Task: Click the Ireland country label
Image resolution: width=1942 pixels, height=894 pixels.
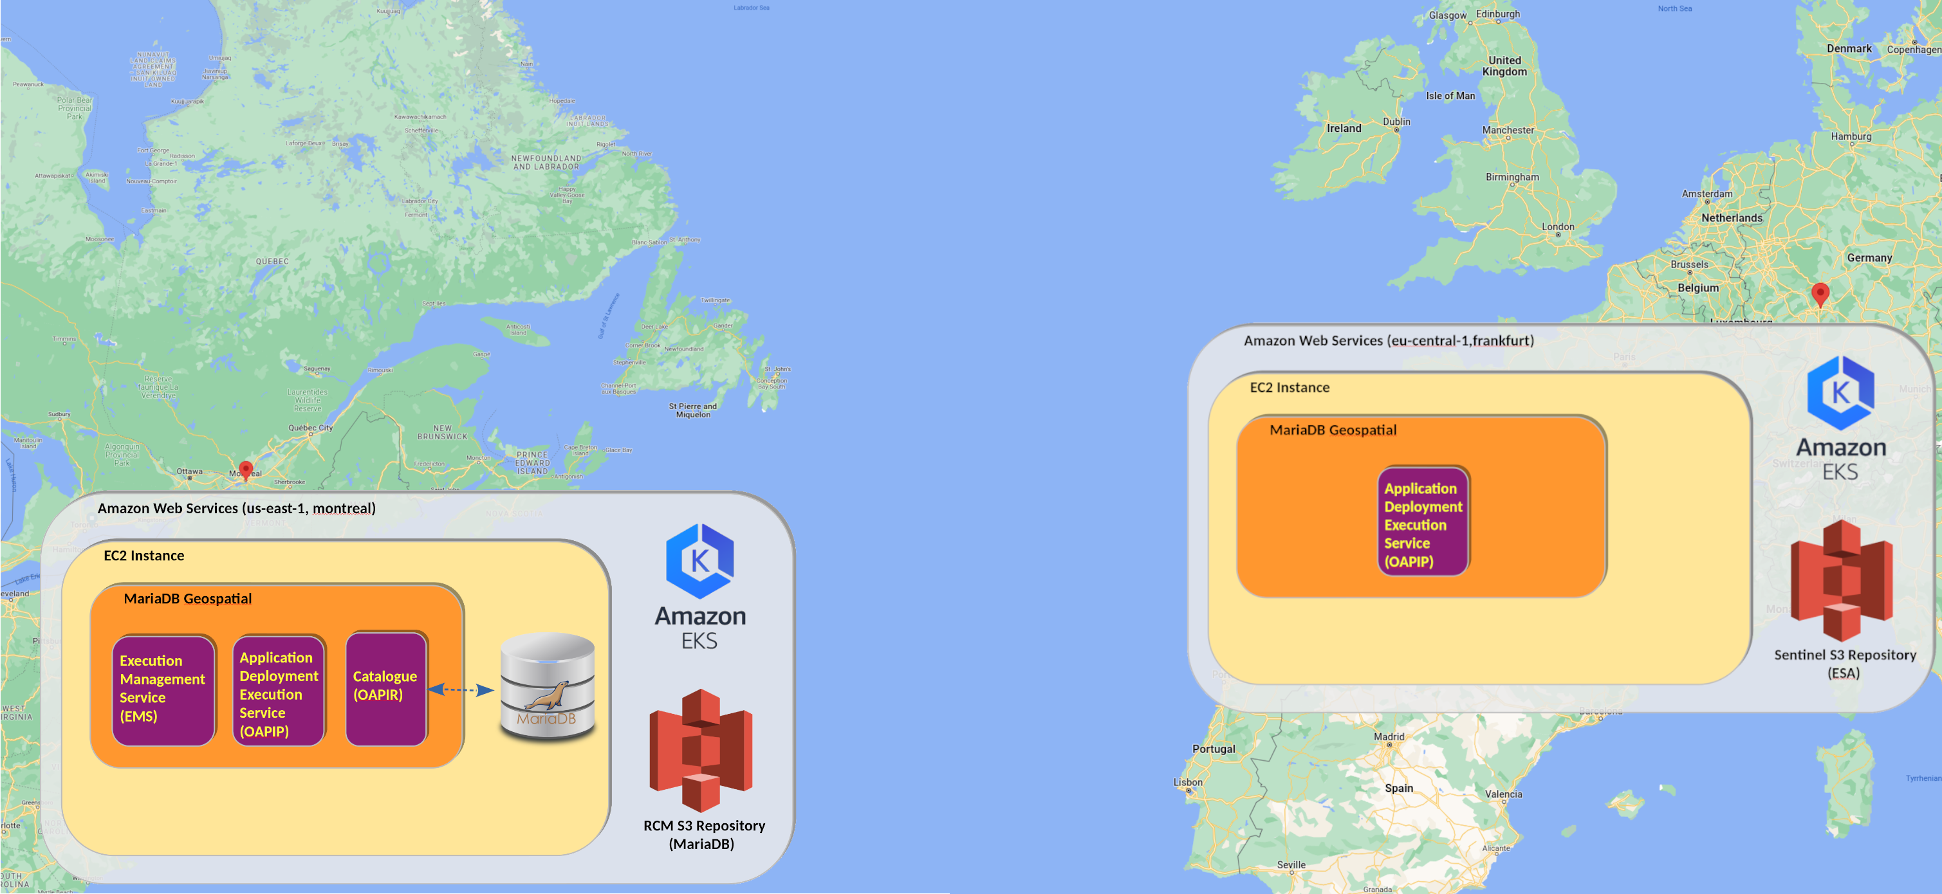Action: coord(1344,128)
